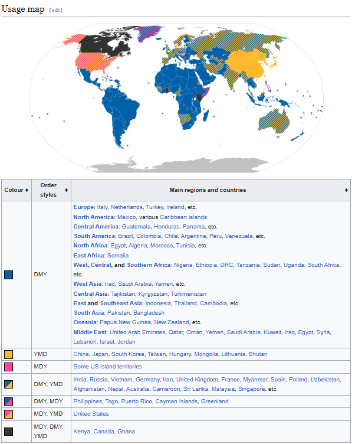This screenshot has width=352, height=444.
Task: Open the world usage map image
Action: pos(176,97)
